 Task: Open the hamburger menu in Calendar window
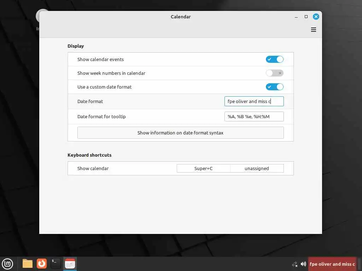coord(313,30)
